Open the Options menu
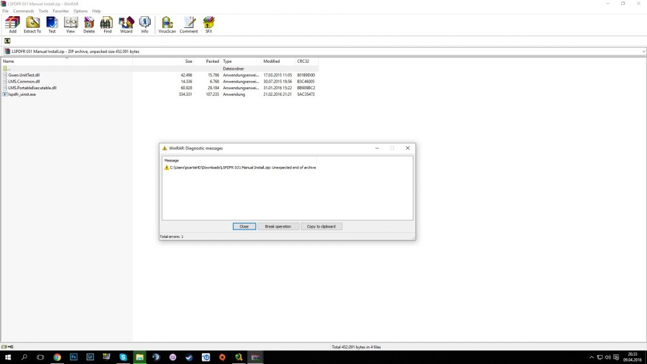 pyautogui.click(x=80, y=11)
